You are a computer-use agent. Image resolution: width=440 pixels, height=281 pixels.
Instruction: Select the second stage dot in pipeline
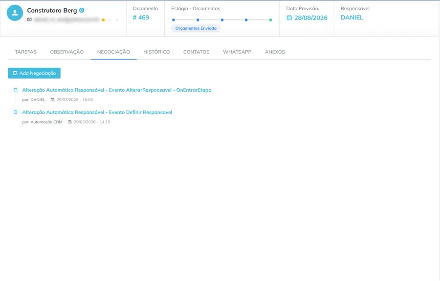(x=198, y=20)
